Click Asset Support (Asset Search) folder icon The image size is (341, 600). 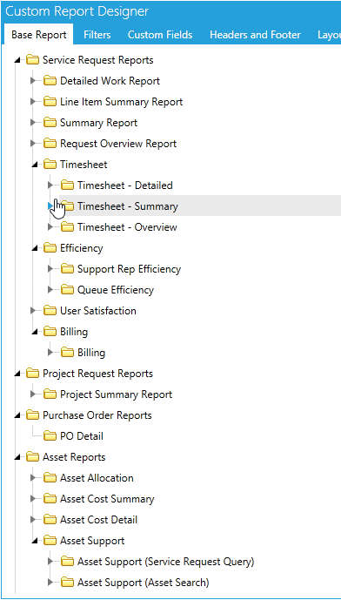pyautogui.click(x=67, y=583)
